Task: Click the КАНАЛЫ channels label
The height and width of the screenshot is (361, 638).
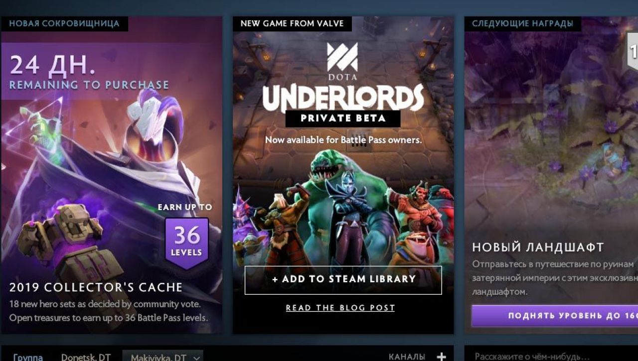Action: coord(407,357)
